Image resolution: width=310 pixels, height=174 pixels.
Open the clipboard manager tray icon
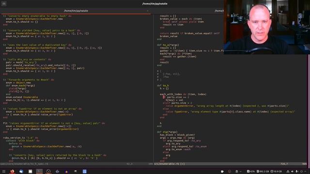coord(237,172)
